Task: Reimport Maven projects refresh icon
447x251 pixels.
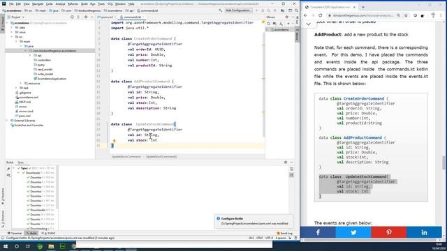Action: tap(268, 24)
